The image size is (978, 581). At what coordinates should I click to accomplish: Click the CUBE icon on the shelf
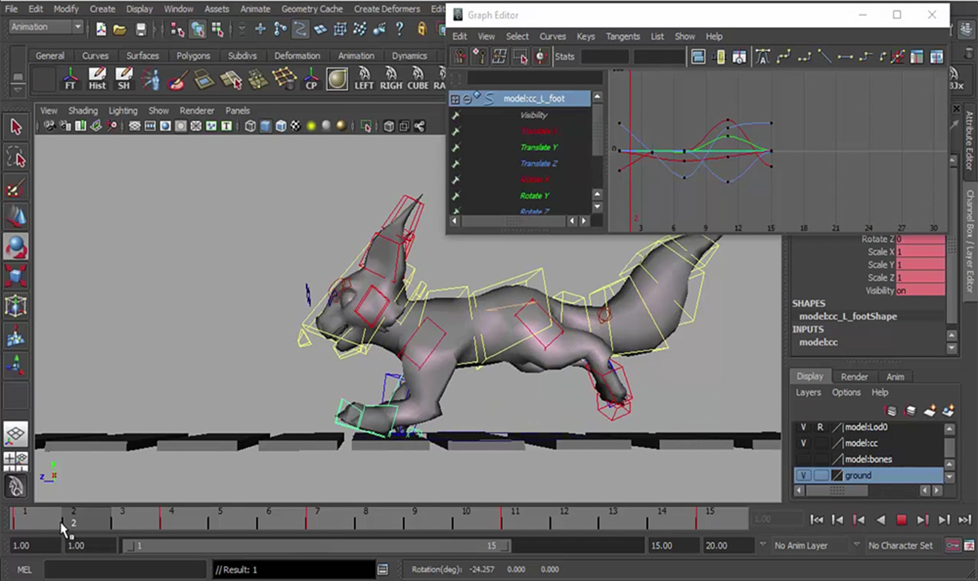417,78
